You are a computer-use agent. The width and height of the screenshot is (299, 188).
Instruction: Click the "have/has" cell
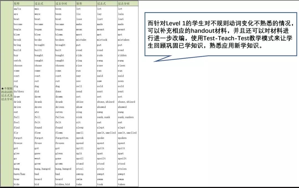click(x=19, y=174)
